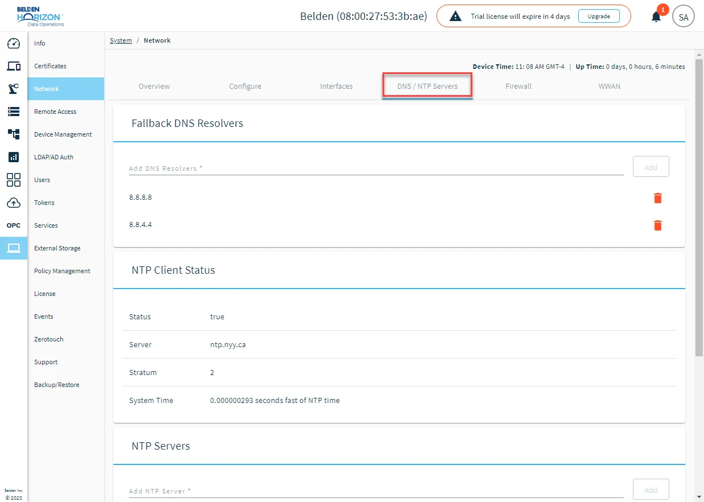Click Add next to DNS Resolvers field

651,167
